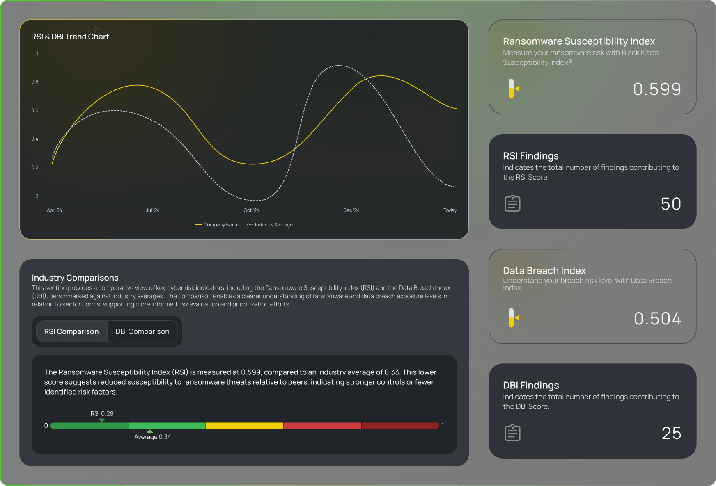Click the Industry Comparisons heading
The width and height of the screenshot is (716, 486).
[x=75, y=278]
